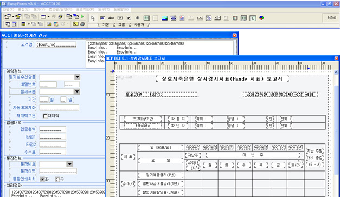This screenshot has height=197, width=340.
Task: Pick the text edit field control tool
Action: point(102,18)
